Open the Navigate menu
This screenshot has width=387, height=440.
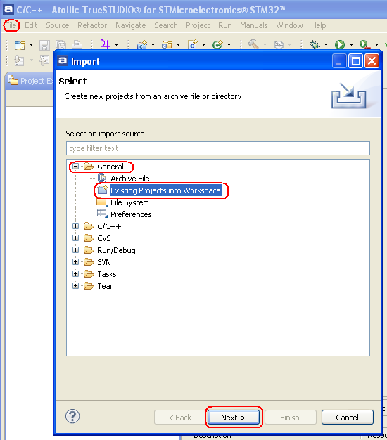point(131,25)
